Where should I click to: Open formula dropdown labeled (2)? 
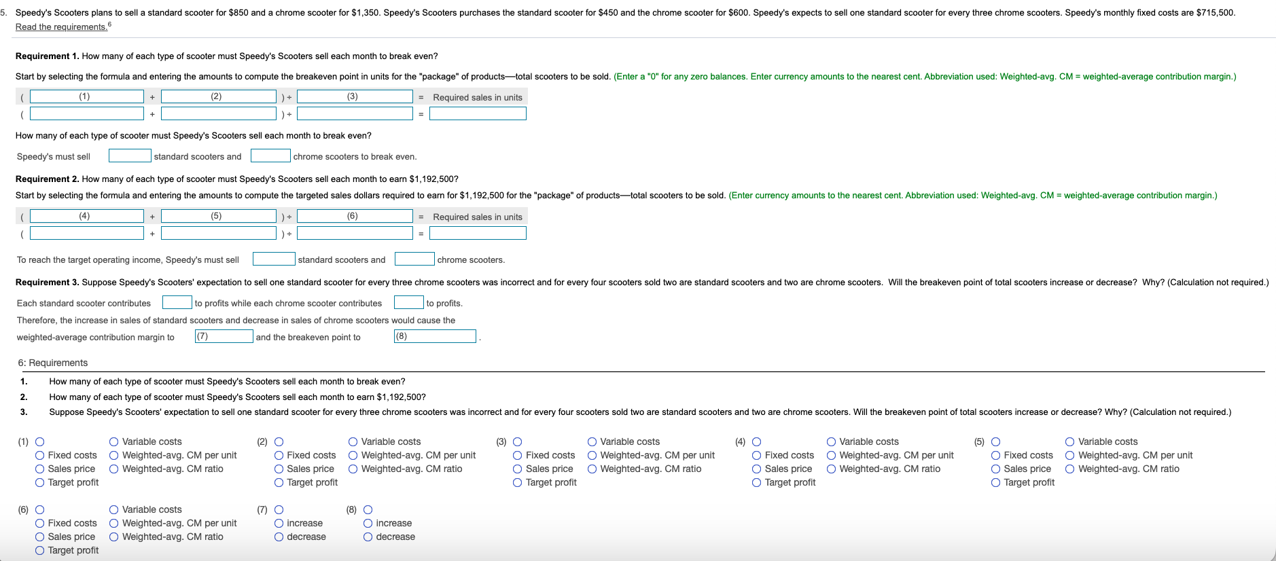(219, 96)
